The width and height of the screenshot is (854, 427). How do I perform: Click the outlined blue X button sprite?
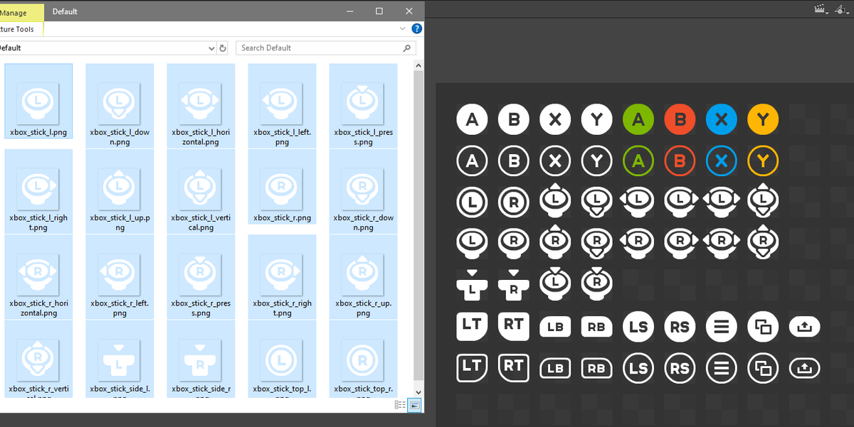722,161
